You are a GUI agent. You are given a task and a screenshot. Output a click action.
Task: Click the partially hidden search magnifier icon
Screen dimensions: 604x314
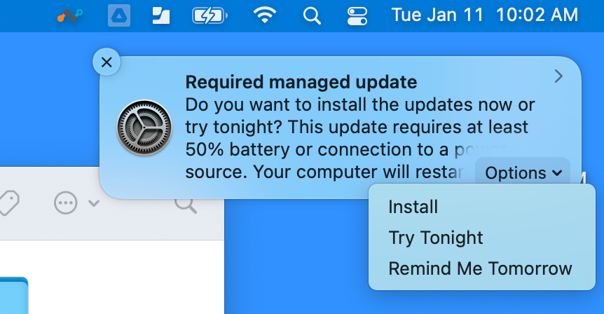click(x=186, y=205)
